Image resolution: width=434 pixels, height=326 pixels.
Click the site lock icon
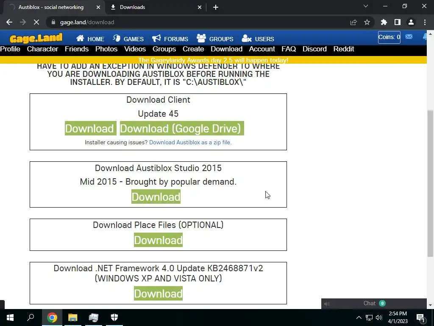53,22
